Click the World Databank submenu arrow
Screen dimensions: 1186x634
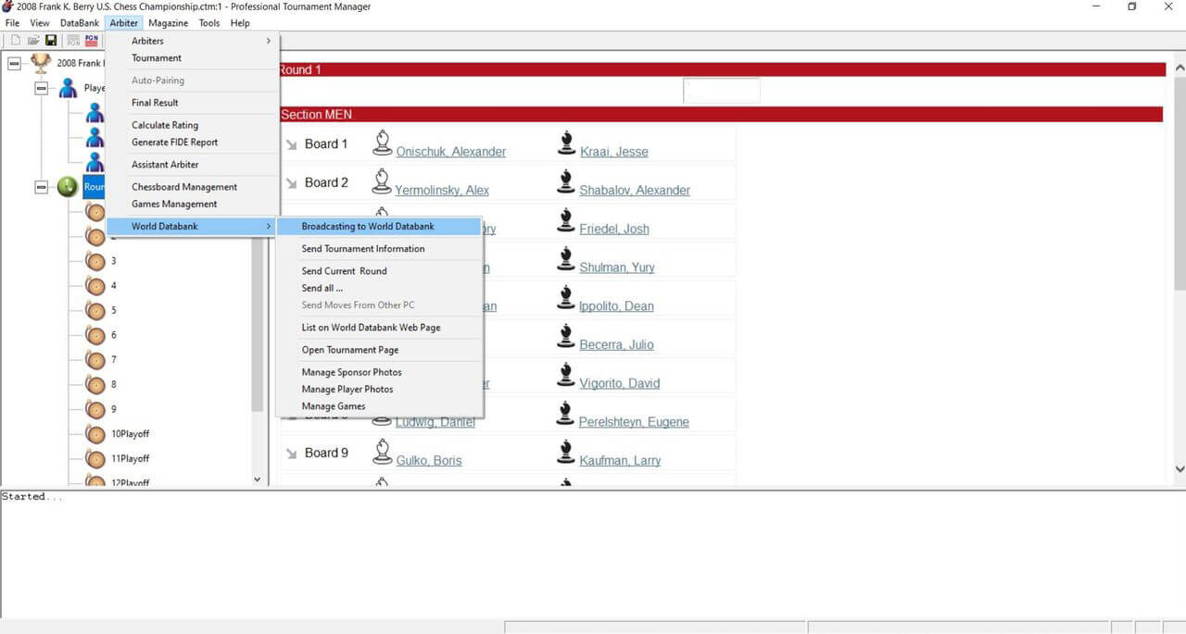[269, 226]
